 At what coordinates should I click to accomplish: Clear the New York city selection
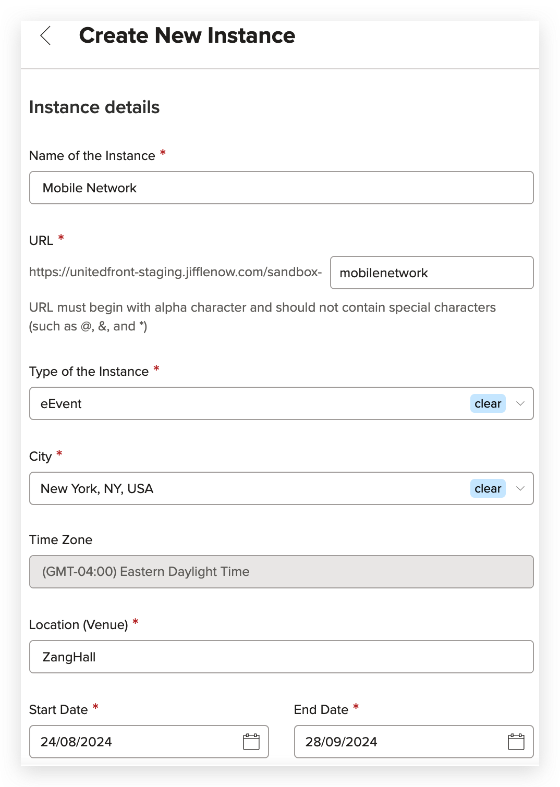487,488
